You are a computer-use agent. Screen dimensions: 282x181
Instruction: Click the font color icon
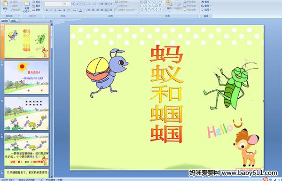point(80,10)
